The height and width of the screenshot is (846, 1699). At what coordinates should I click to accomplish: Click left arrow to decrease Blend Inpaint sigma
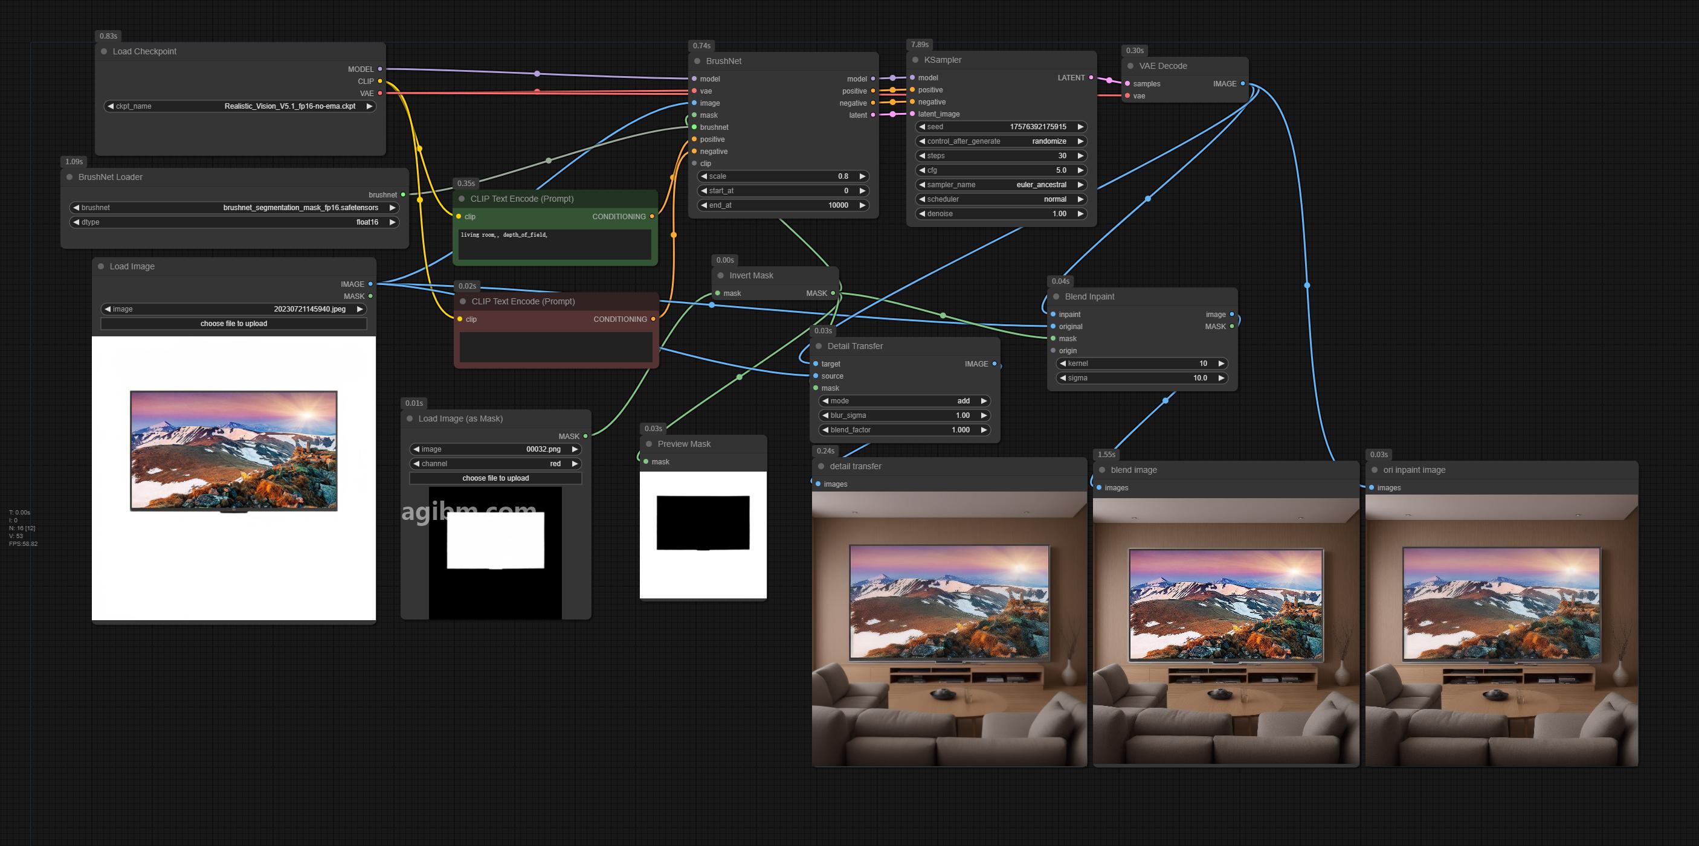tap(1063, 378)
